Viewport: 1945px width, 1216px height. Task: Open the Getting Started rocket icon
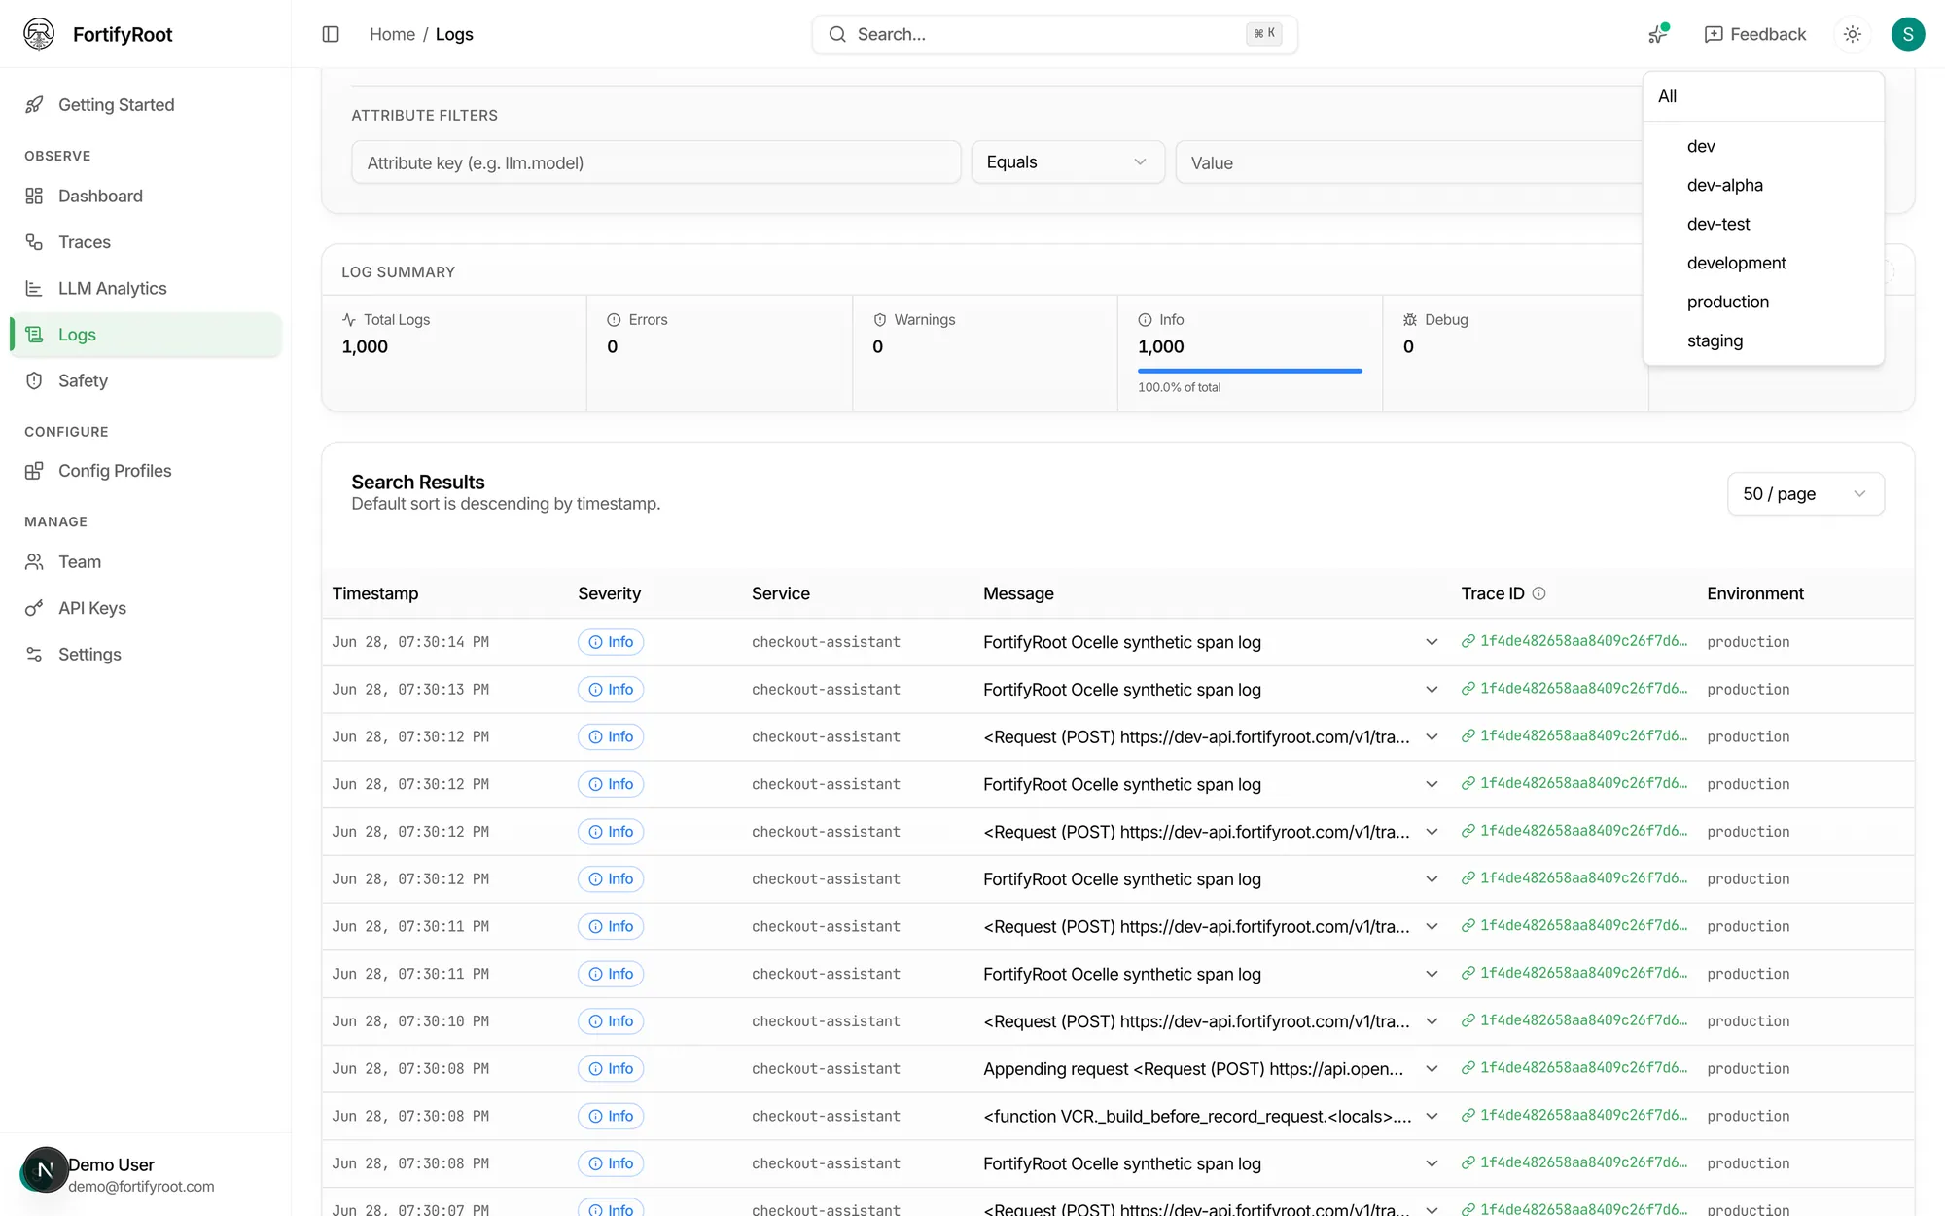pos(34,104)
